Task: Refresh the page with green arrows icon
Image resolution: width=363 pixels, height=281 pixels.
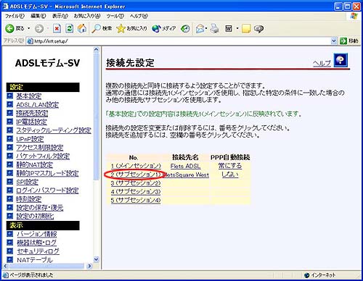Action: click(70, 29)
